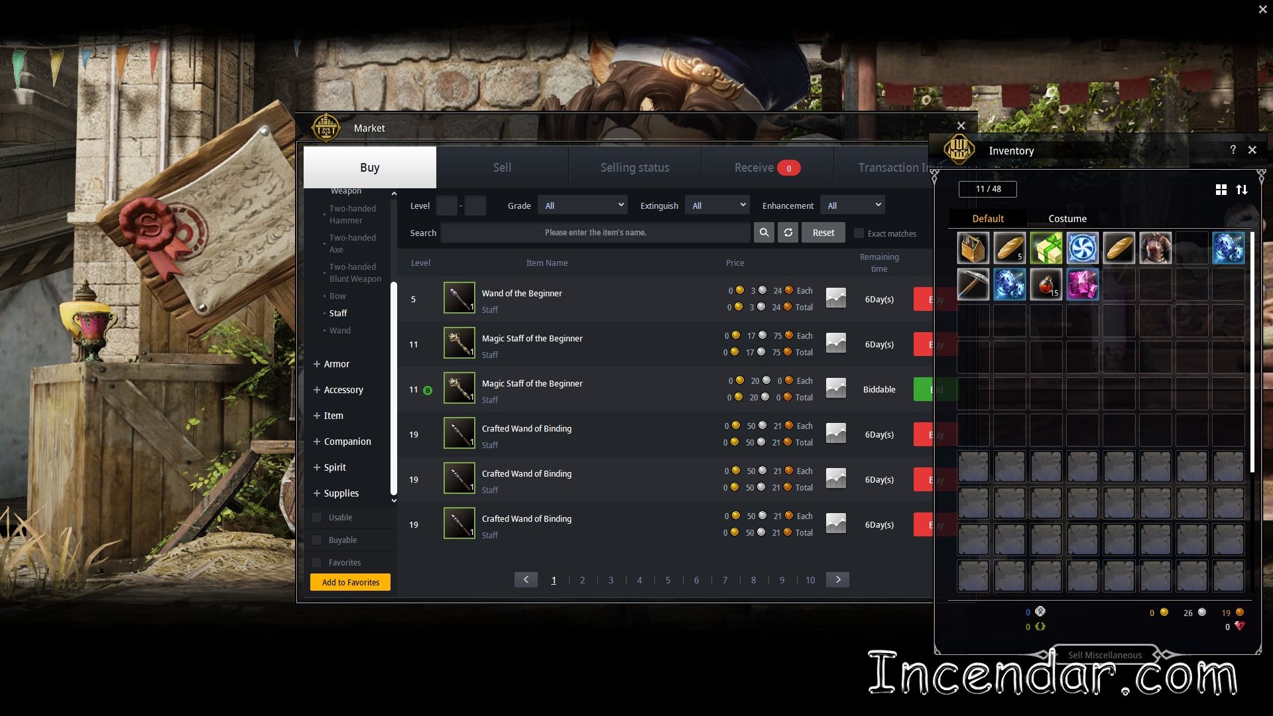Expand the Supplies category

[x=336, y=493]
